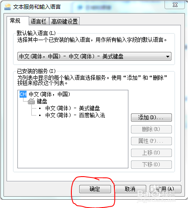Viewport: 188px width, 208px height.
Task: Click the 上移(U) button
Action: coord(151,153)
